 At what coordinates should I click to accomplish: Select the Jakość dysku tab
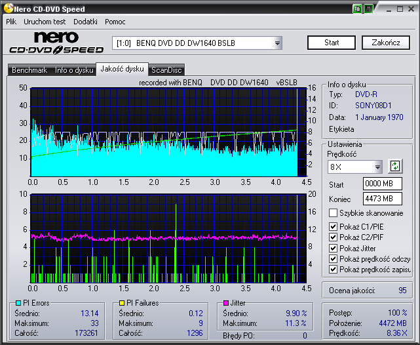point(122,69)
